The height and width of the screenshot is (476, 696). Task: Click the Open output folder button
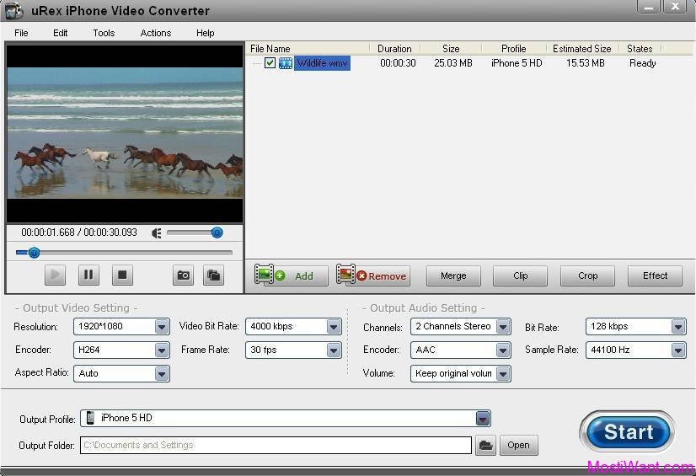(x=519, y=445)
